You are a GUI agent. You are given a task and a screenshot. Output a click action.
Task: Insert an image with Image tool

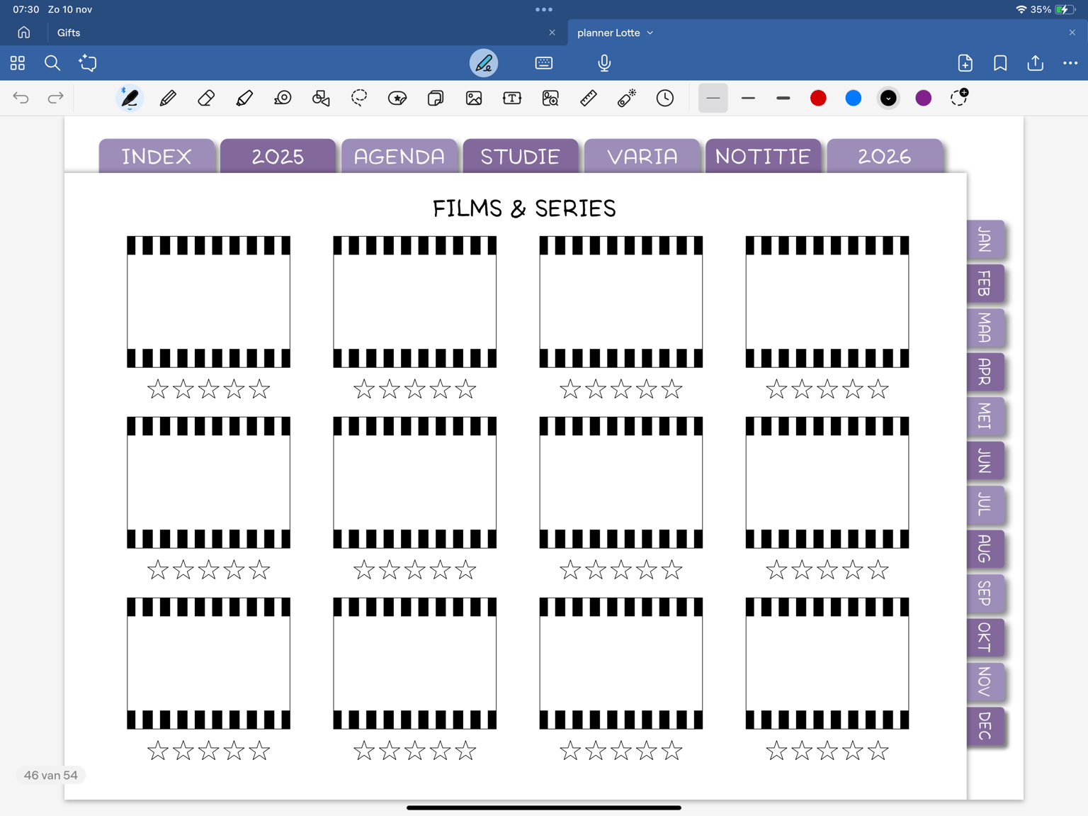pos(474,98)
